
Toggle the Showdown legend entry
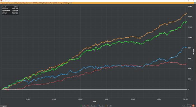pyautogui.click(x=101, y=106)
